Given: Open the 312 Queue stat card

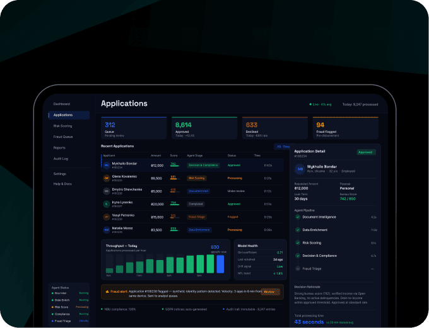Looking at the screenshot, I should (134, 128).
